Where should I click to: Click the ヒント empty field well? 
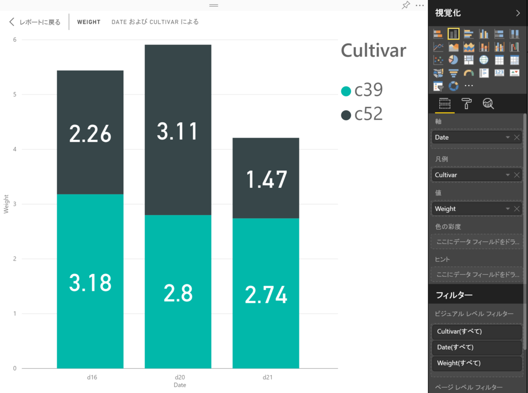click(x=476, y=274)
